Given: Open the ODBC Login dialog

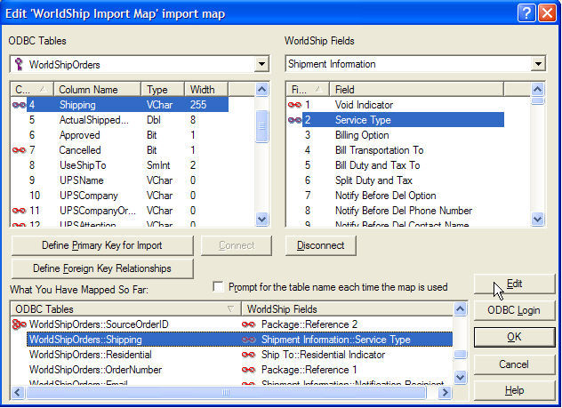Looking at the screenshot, I should pyautogui.click(x=514, y=310).
